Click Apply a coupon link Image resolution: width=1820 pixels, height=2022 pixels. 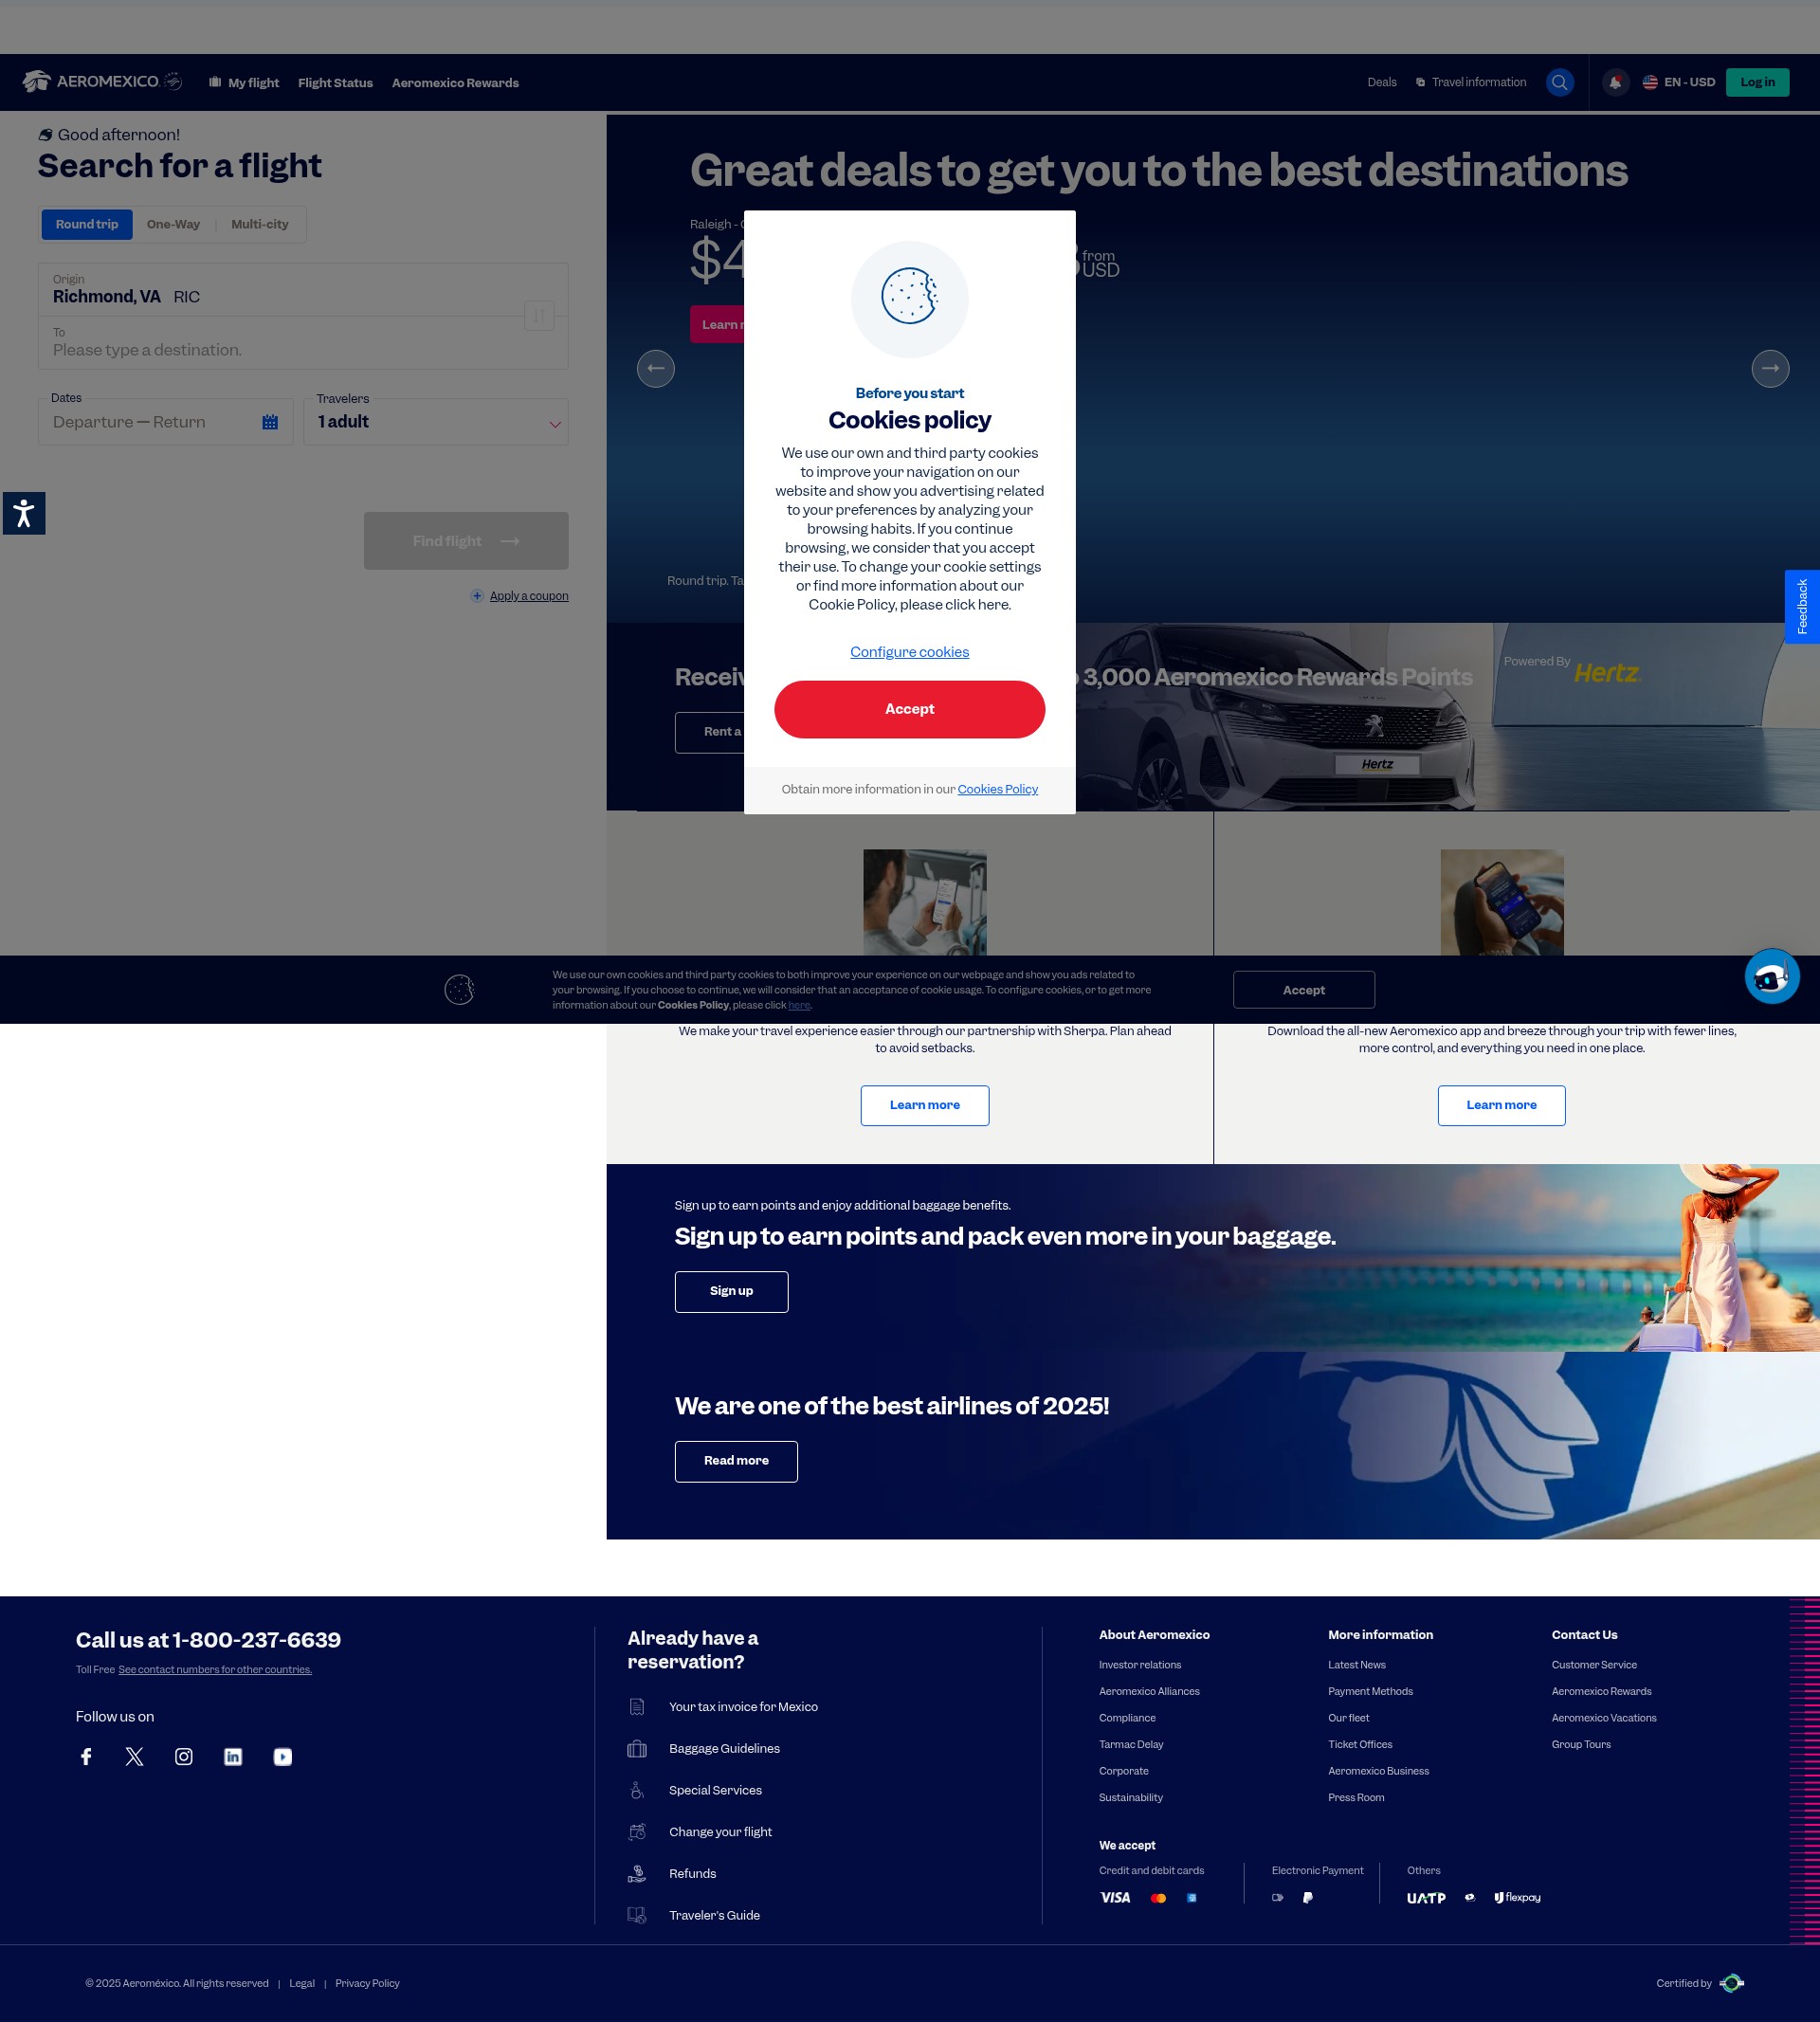coord(529,596)
